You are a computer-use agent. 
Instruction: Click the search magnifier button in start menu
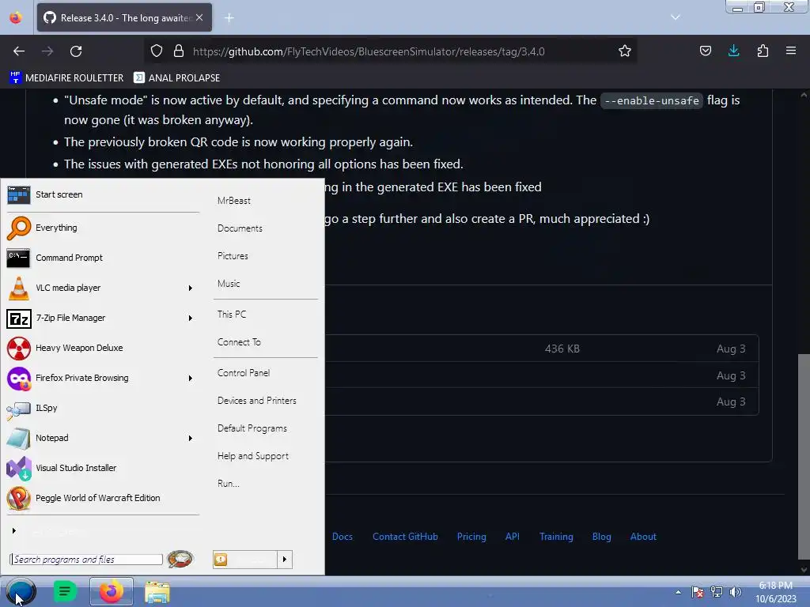[x=180, y=559]
